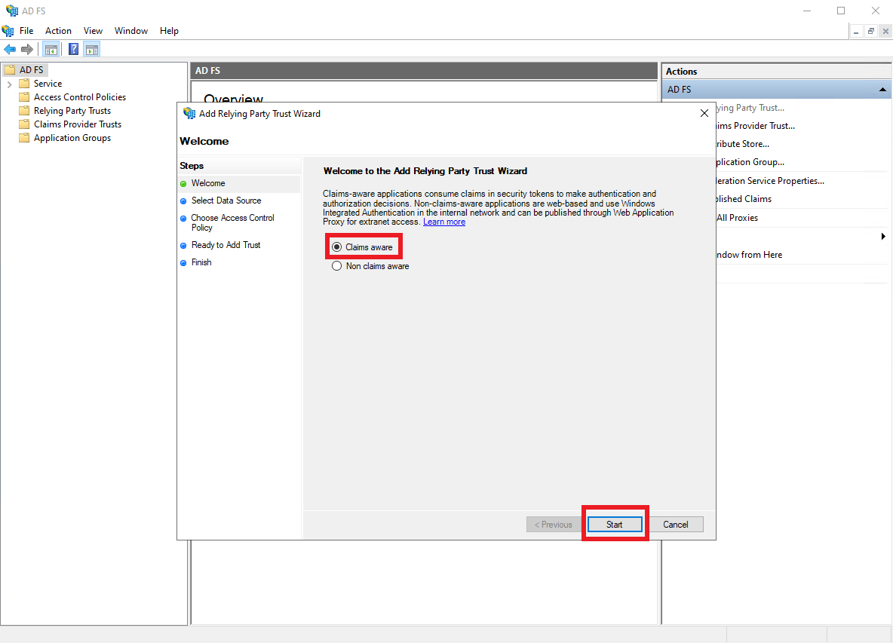Screen dimensions: 893x643
Task: Click the Relying Party Trusts folder icon
Action: 24,111
